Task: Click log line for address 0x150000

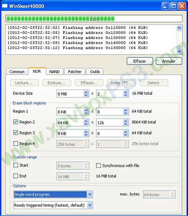Action: 77,48
